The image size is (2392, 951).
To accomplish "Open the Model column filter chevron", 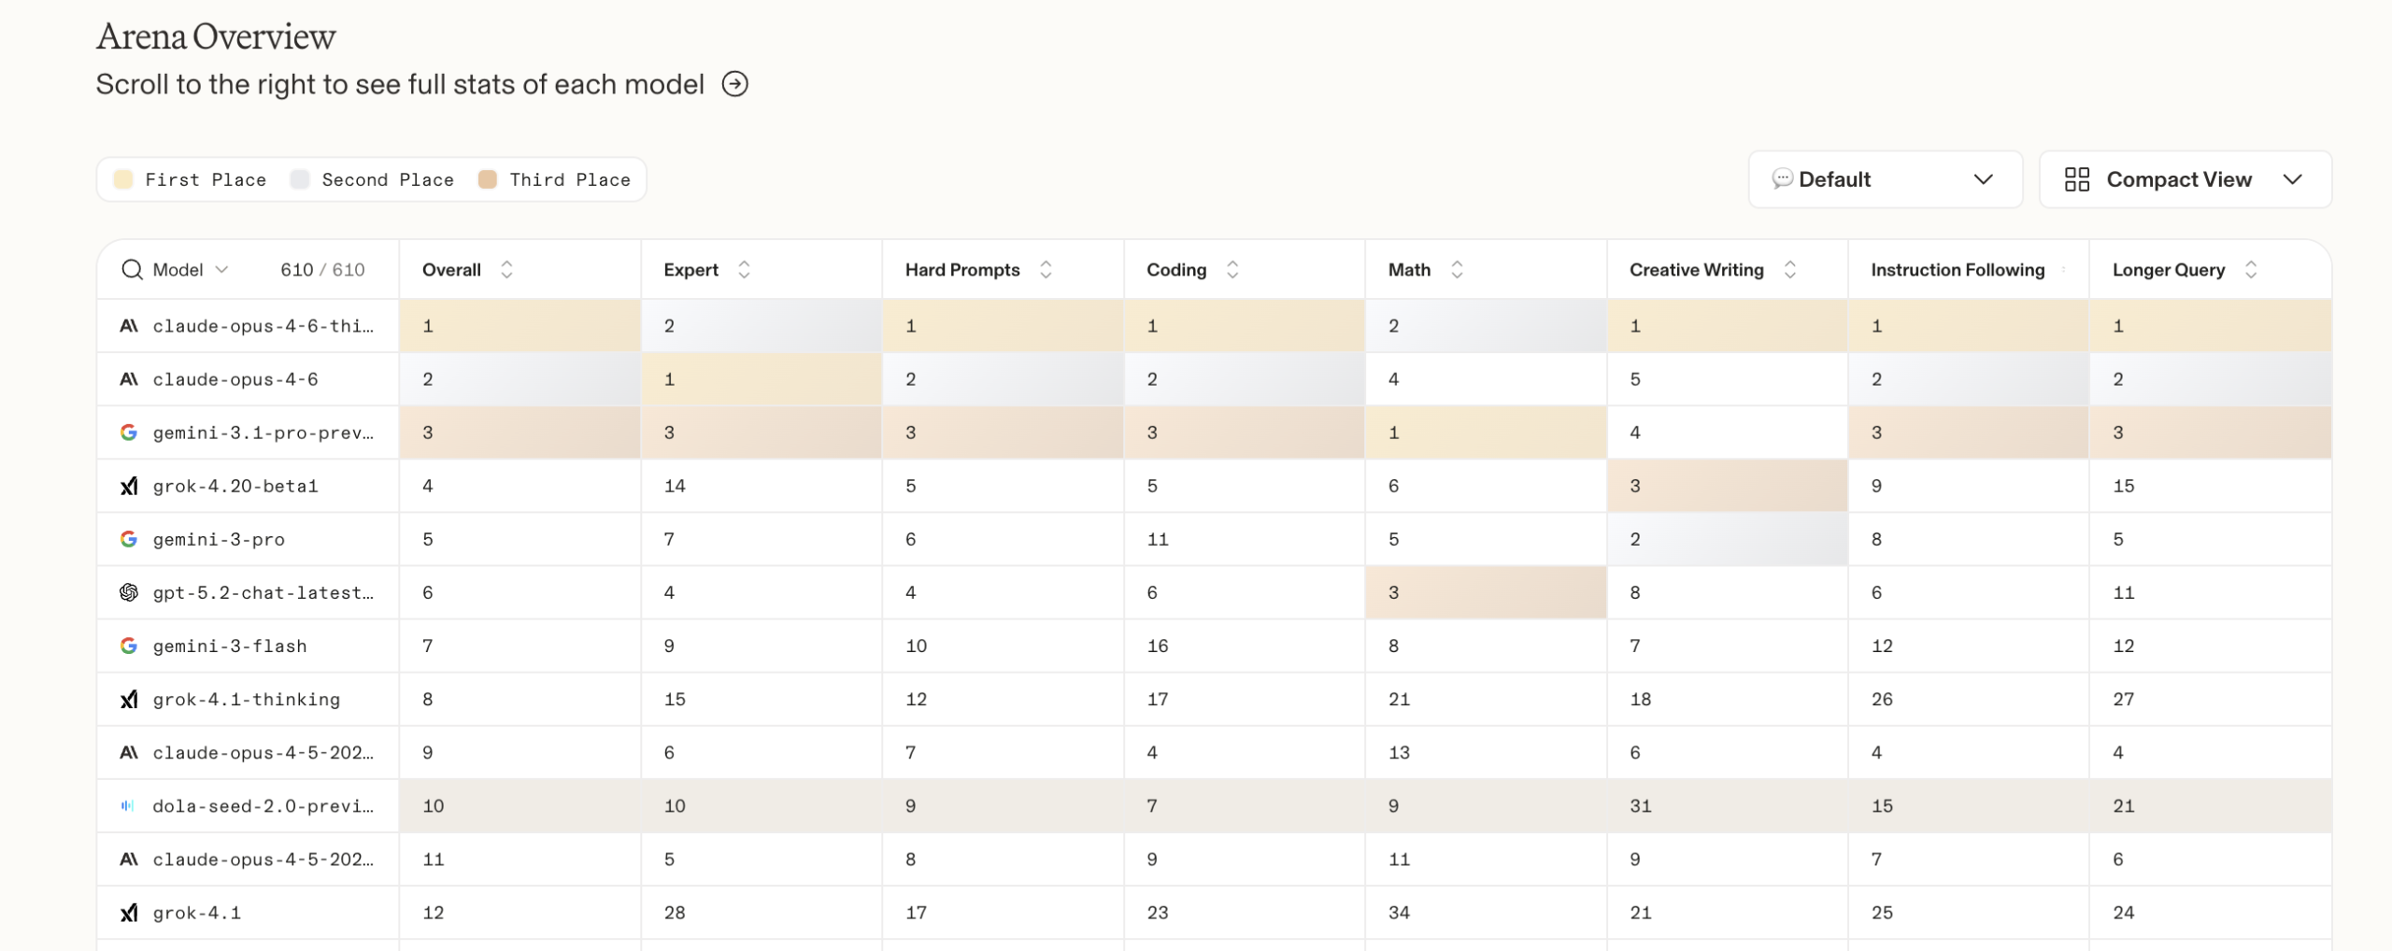I will [221, 270].
